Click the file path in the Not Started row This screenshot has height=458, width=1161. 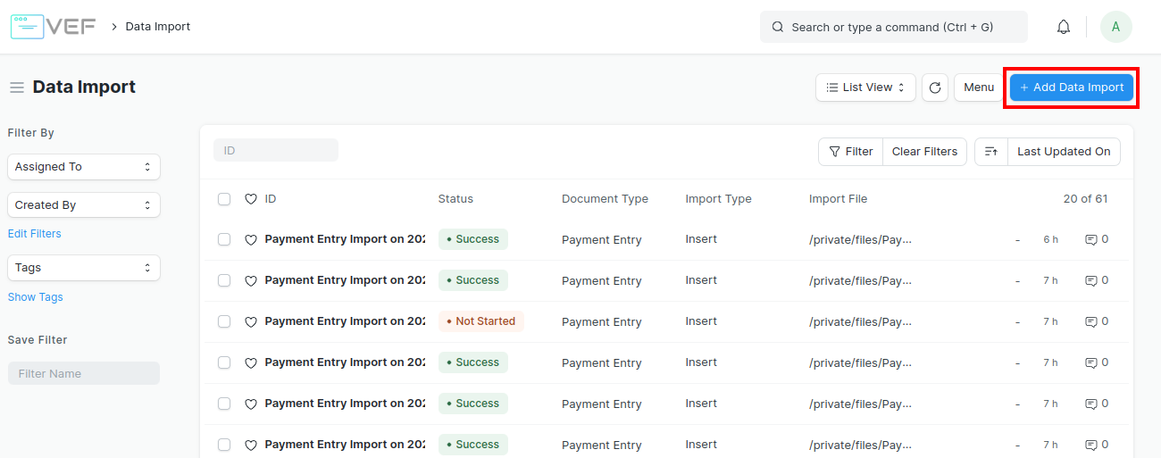click(x=860, y=322)
